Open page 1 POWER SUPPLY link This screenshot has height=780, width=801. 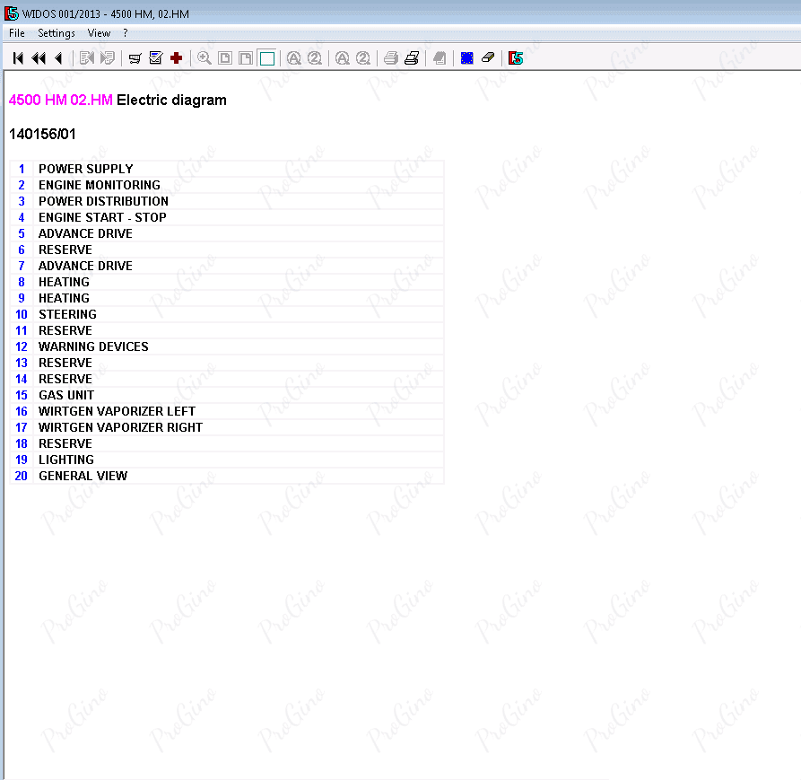[x=85, y=169]
